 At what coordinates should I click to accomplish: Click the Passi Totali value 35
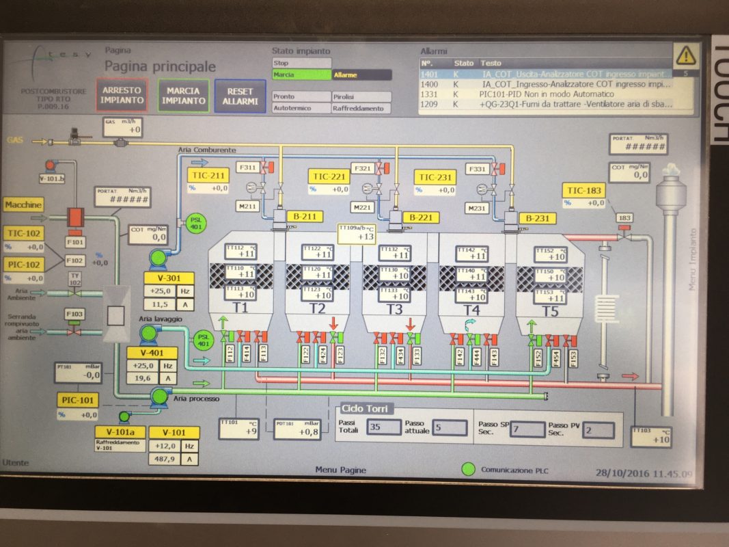point(383,427)
